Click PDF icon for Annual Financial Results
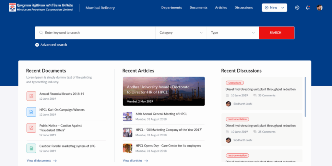This screenshot has height=166, width=332. point(31,96)
